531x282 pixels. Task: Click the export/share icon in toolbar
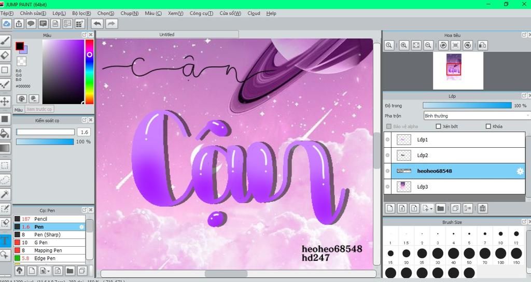[19, 24]
